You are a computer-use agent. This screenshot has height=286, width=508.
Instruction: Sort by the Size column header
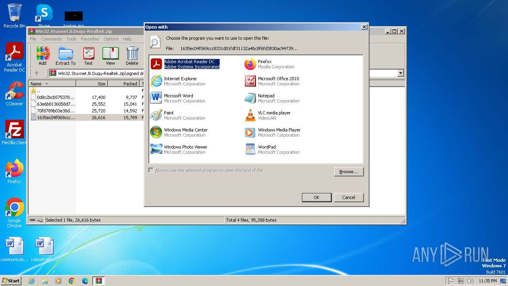coord(92,84)
